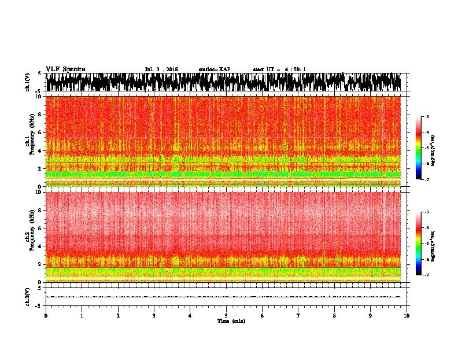The width and height of the screenshot is (458, 354).
Task: Click the ch.1 spectrogram "10" kHz tick label
Action: point(39,97)
